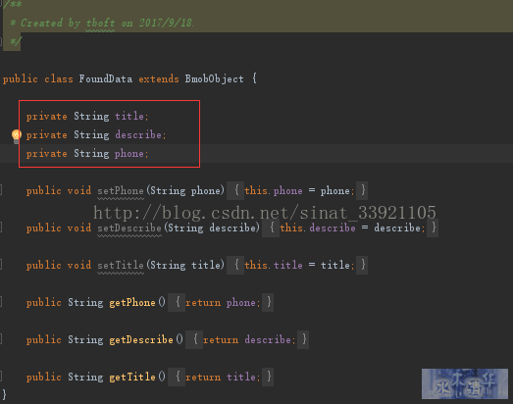This screenshot has height=404, width=513.
Task: Collapse the setDescribe method fold marker
Action: [x=1, y=227]
